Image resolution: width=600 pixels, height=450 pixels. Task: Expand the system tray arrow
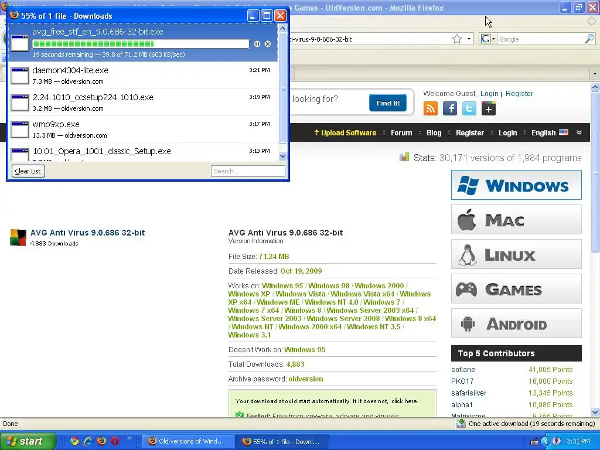[x=546, y=441]
